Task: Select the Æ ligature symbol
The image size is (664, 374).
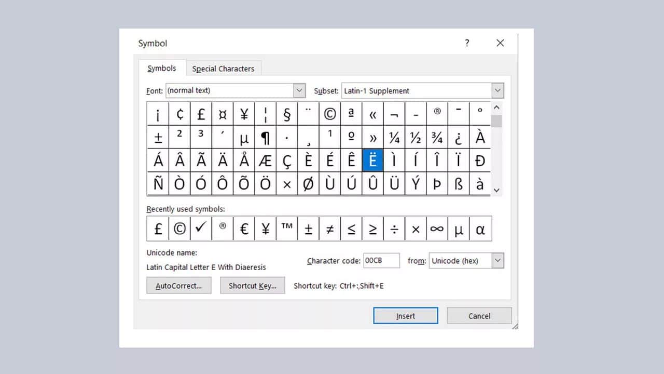Action: [265, 160]
